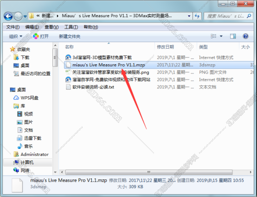
Task: Open the 视频 library
Action: tap(28, 114)
